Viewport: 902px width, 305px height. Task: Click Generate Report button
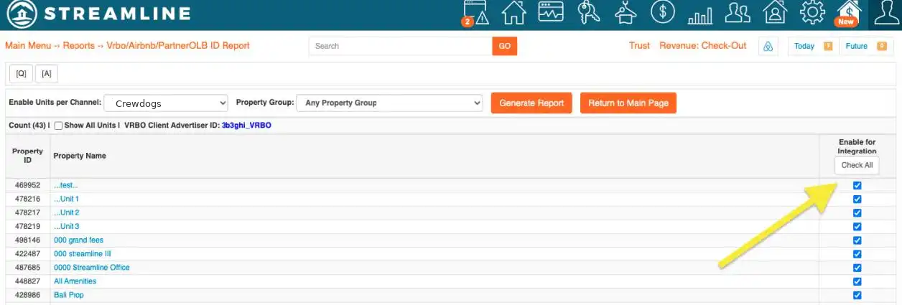[531, 103]
